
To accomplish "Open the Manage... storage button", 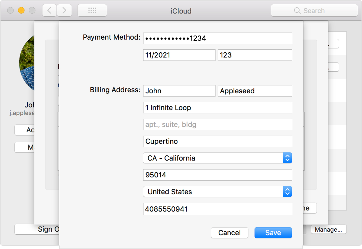I will coord(328,229).
